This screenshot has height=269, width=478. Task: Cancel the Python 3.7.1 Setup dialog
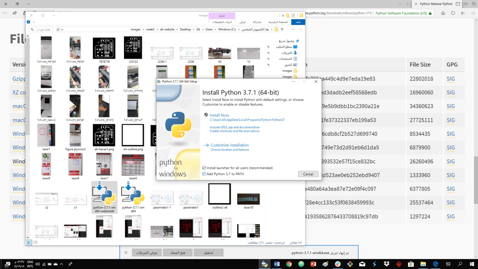click(x=308, y=174)
